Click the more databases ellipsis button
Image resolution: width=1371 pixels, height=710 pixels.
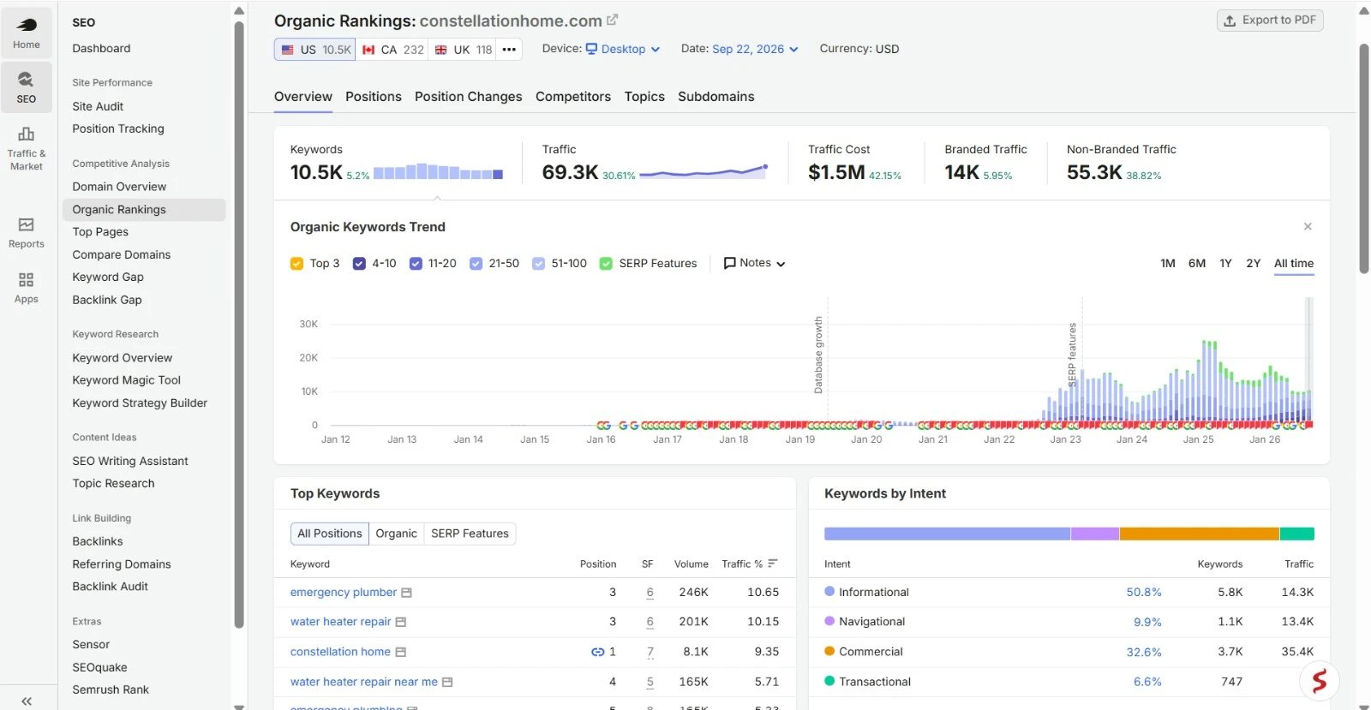tap(509, 50)
